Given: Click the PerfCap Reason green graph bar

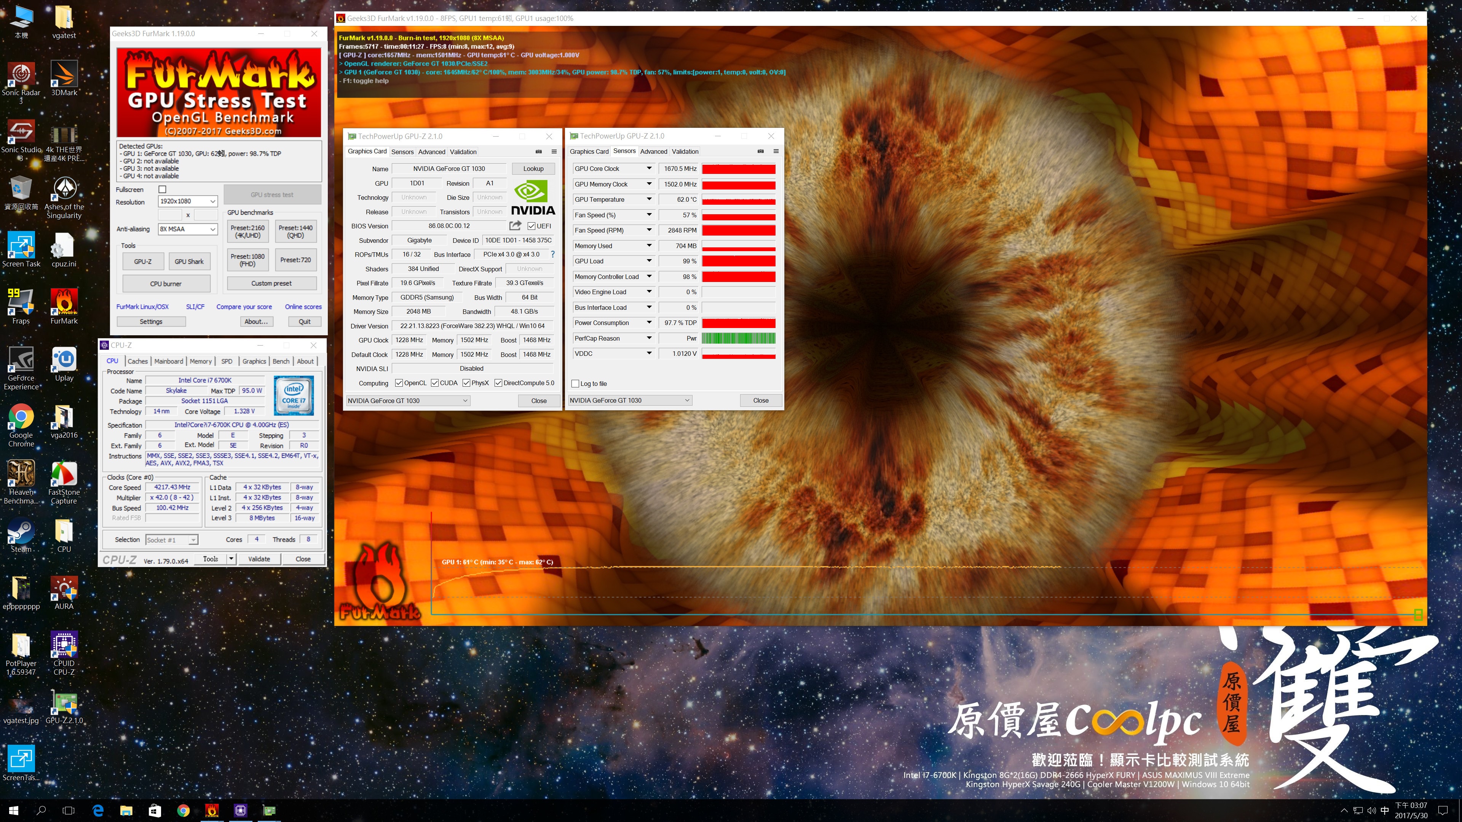Looking at the screenshot, I should [738, 338].
